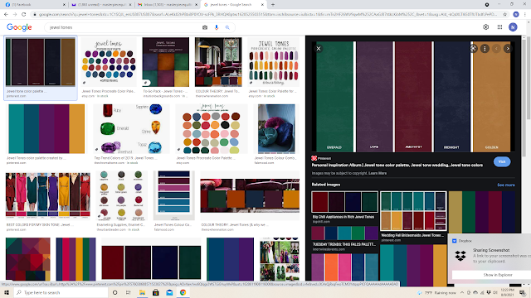This screenshot has height=298, width=531.
Task: Click Show in Explorer in Dropbox notification
Action: coord(498,275)
